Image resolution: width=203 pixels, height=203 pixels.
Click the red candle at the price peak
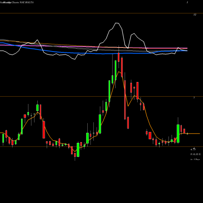point(119,57)
